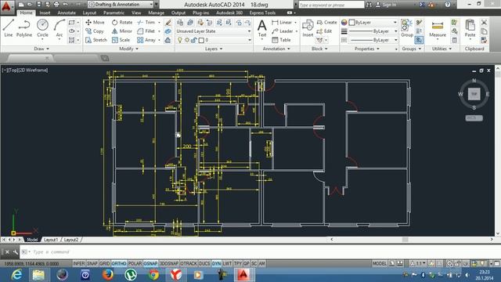
Task: Click the Array tool
Action: click(x=146, y=40)
